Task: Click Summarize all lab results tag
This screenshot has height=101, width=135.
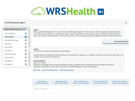Action: 61,82
